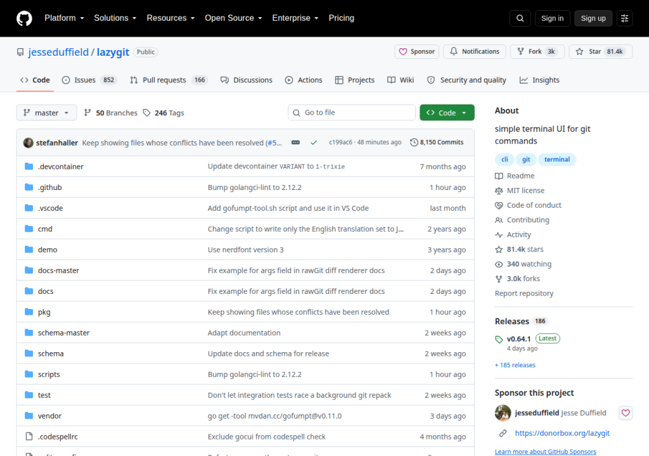Select the Code tab

point(35,80)
